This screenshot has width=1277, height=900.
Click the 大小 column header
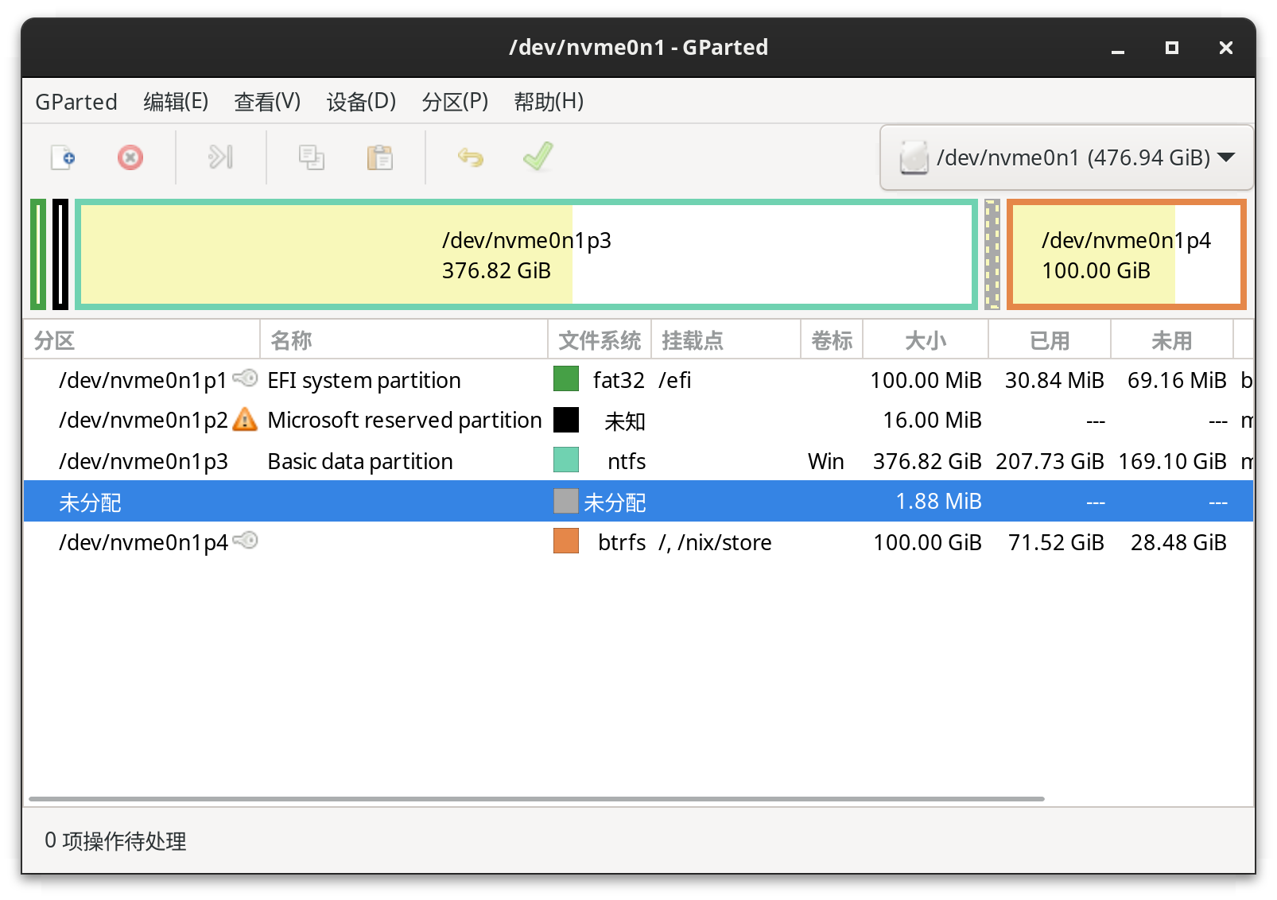926,340
